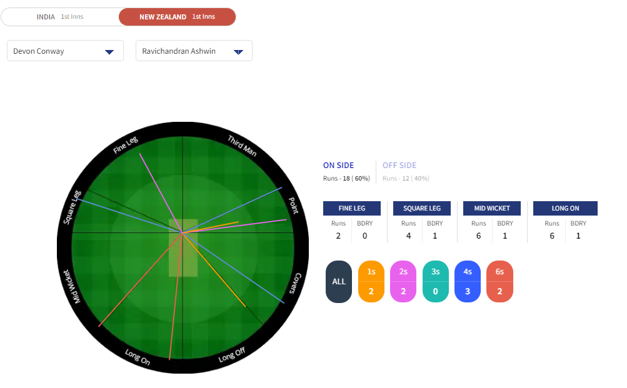Click the arrow beside Devon Conway
This screenshot has height=388, width=627.
point(109,52)
